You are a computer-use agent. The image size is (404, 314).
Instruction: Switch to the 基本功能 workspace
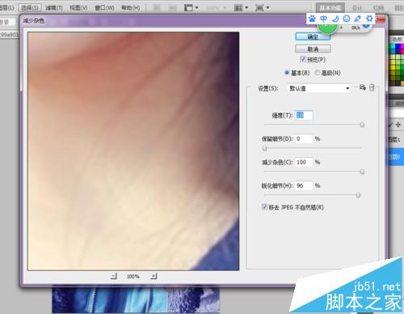(330, 7)
